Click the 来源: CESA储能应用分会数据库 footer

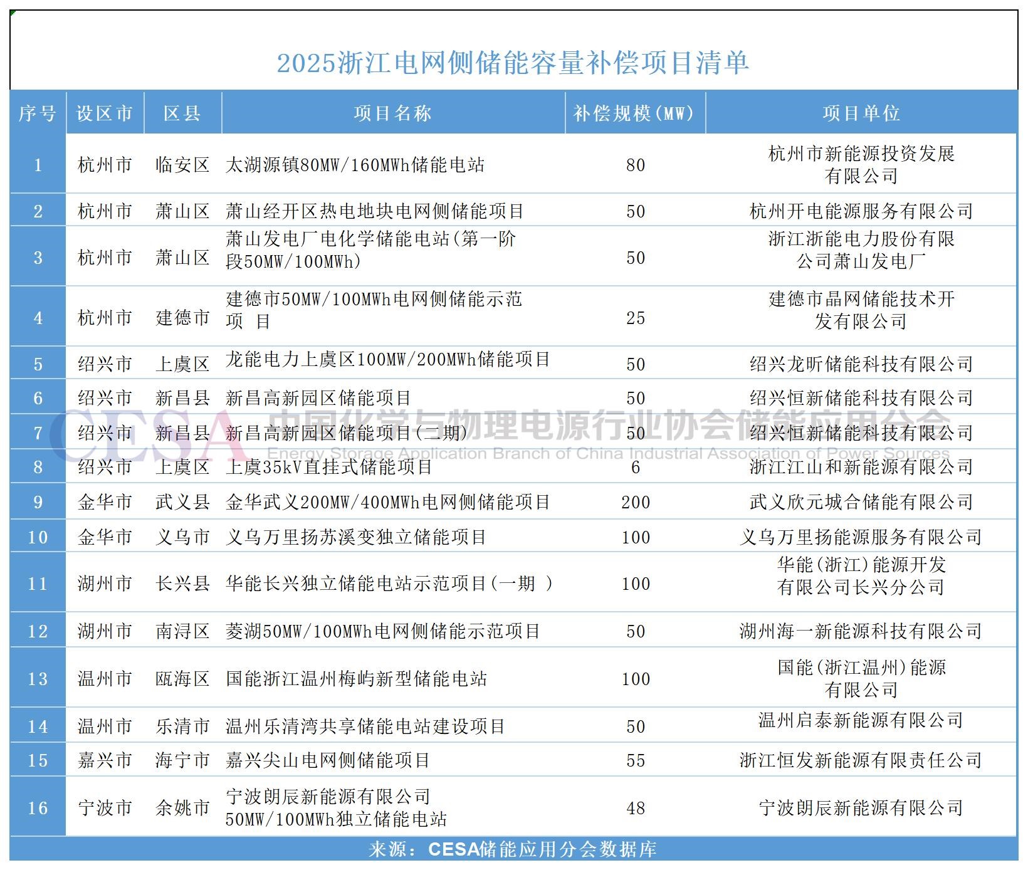point(513,849)
